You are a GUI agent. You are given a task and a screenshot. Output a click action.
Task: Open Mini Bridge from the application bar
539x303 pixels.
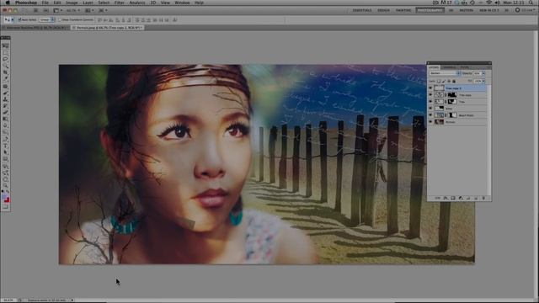tap(45, 10)
